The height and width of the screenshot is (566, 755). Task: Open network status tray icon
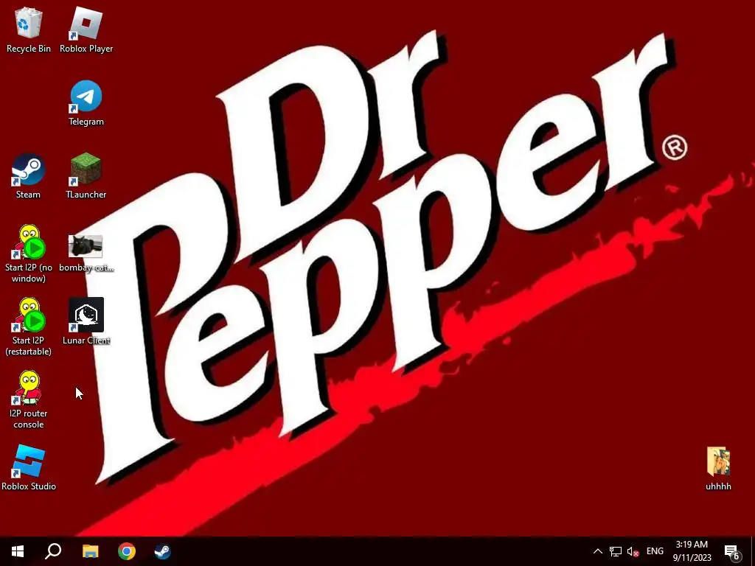tap(616, 551)
